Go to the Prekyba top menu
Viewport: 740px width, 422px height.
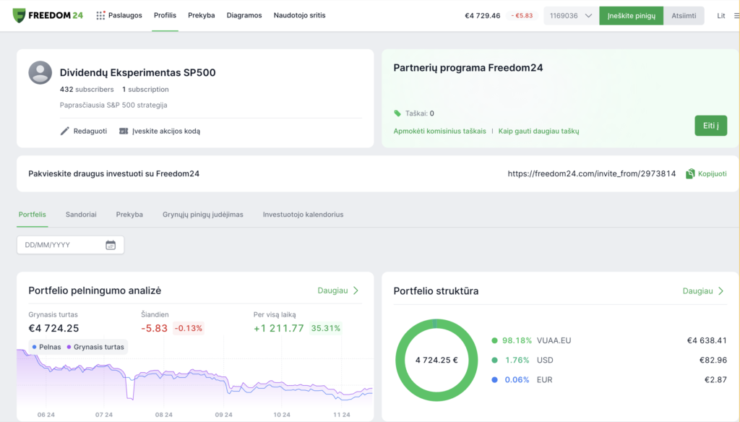click(202, 15)
